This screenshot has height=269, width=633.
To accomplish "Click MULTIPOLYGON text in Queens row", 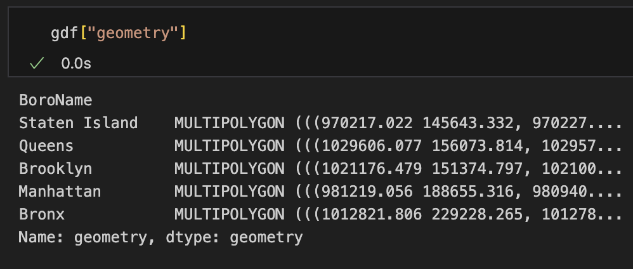I will pyautogui.click(x=229, y=146).
